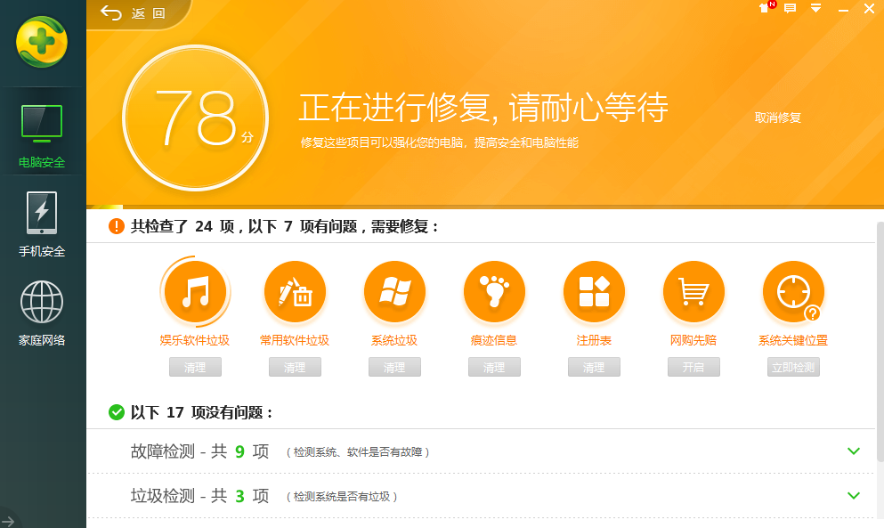Open the notification bell in the title bar

(x=764, y=9)
